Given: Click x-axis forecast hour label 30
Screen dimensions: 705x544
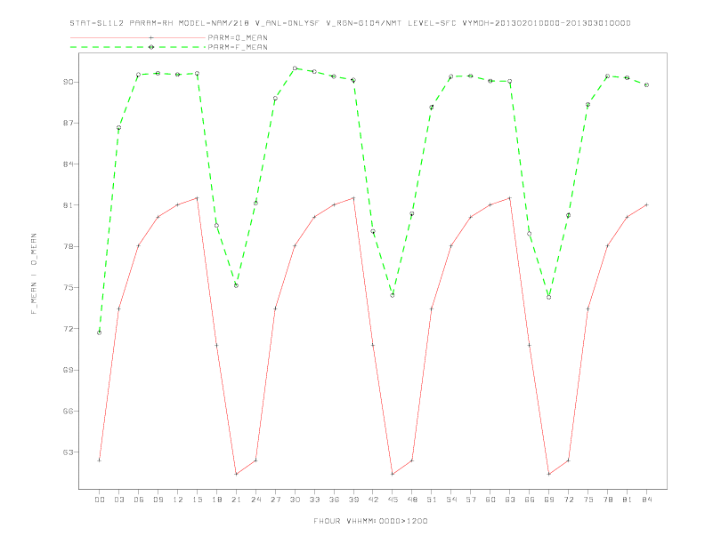Looking at the screenshot, I should (295, 500).
